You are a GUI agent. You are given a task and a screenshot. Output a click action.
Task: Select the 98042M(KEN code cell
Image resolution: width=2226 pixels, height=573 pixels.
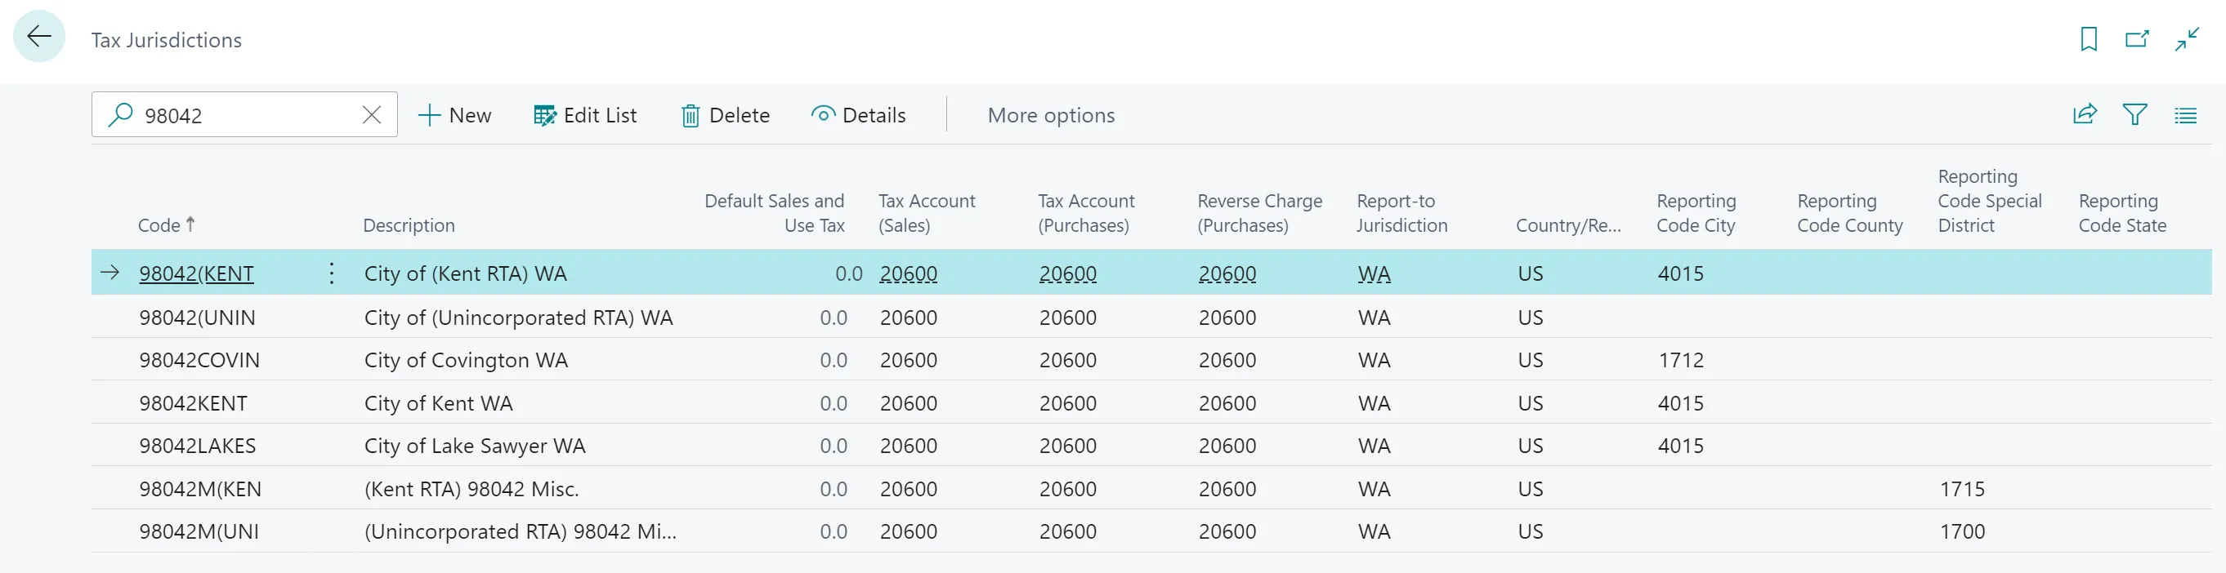click(199, 488)
